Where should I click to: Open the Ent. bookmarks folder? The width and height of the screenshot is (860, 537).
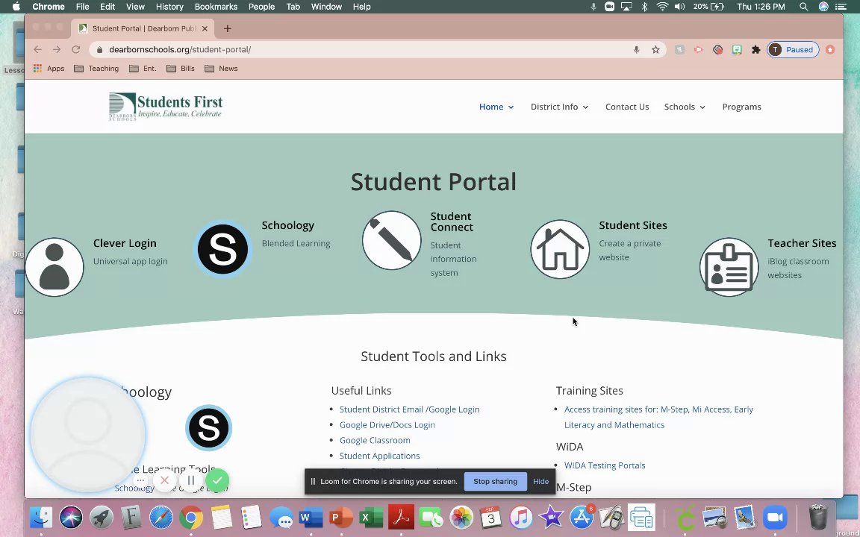[143, 69]
